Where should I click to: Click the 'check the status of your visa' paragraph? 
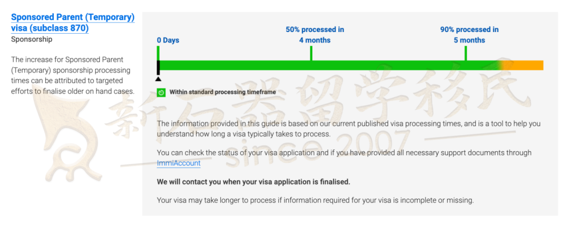(x=344, y=158)
